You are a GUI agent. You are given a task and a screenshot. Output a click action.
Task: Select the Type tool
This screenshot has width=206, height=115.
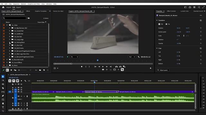point(3,107)
